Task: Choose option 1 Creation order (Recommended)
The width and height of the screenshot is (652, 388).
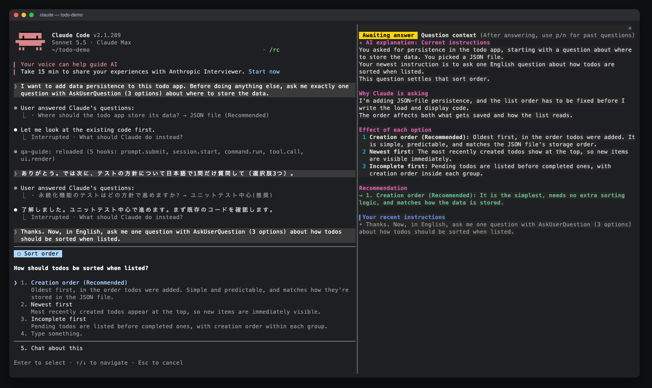Action: pyautogui.click(x=79, y=283)
